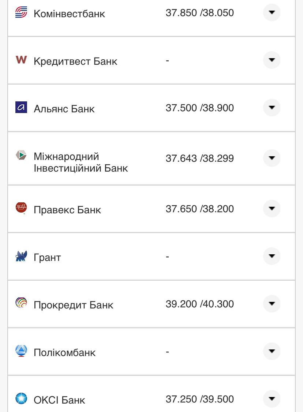Open the Полікомбанк row dropdown arrow
The width and height of the screenshot is (303, 412).
tap(272, 351)
